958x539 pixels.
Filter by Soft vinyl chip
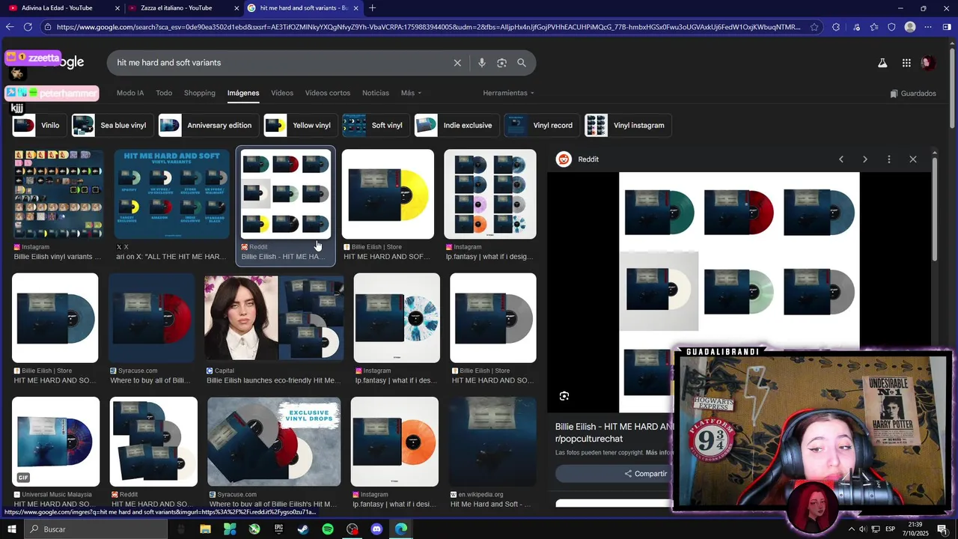coord(375,125)
